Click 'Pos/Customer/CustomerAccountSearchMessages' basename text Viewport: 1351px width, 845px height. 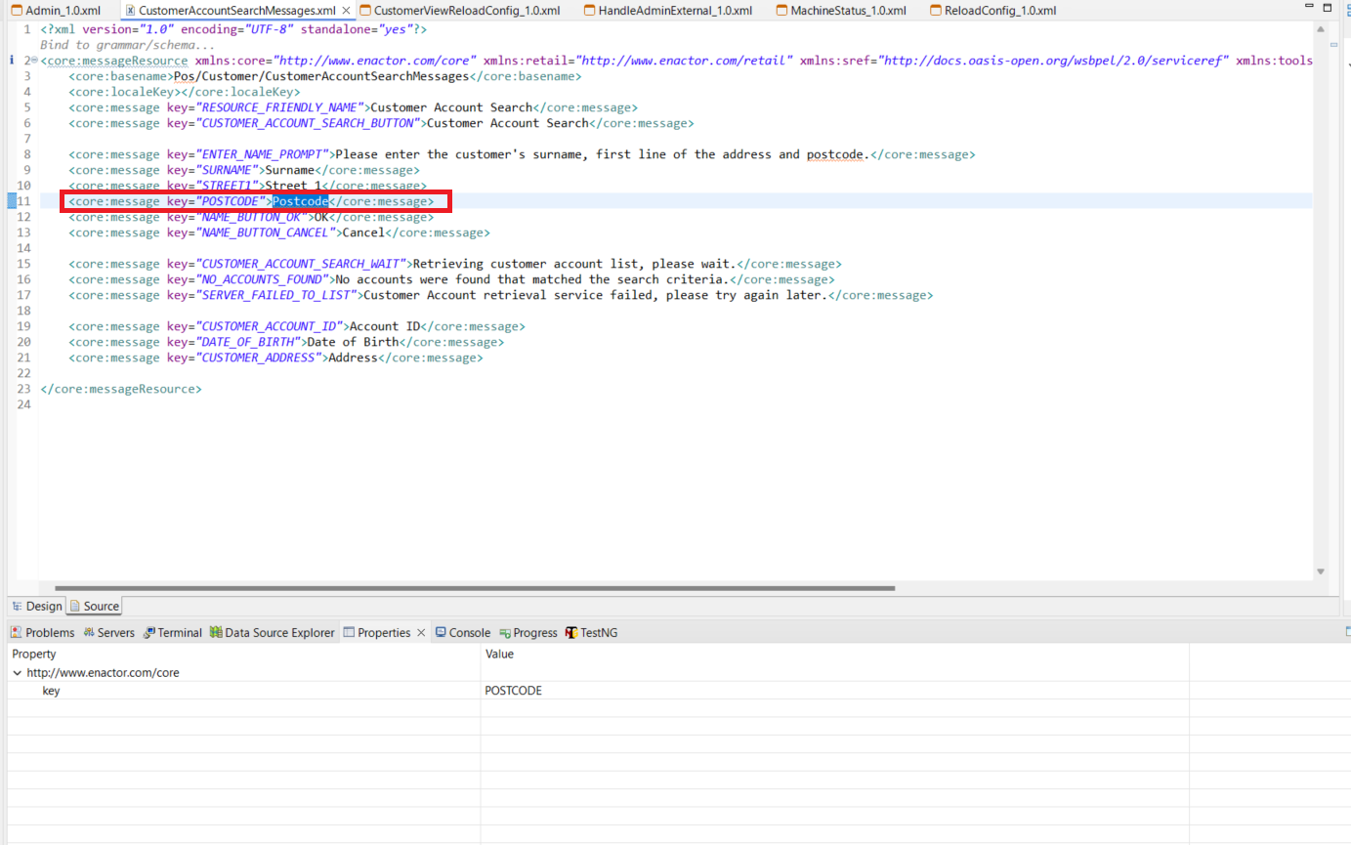(321, 76)
